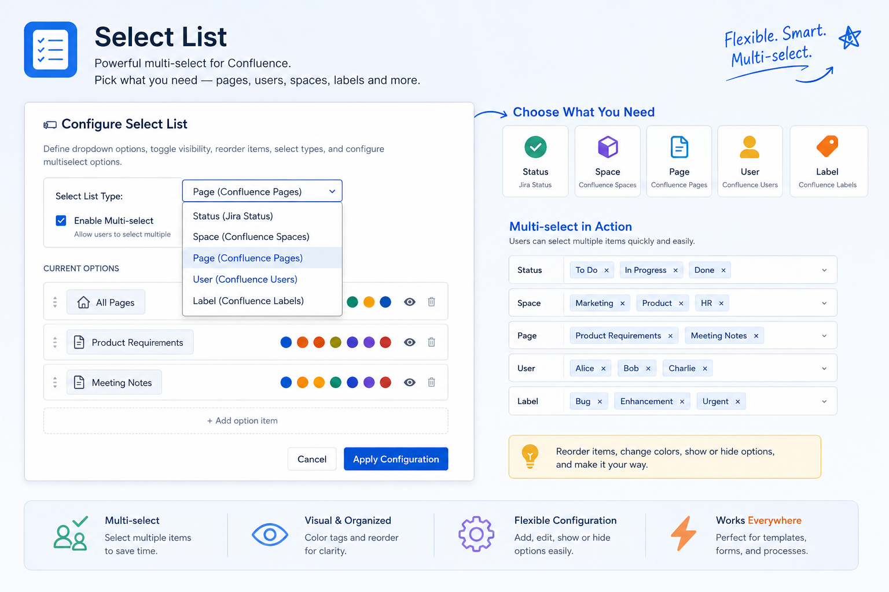The width and height of the screenshot is (889, 592).
Task: Click the Choose What You Need heading
Action: click(x=583, y=112)
